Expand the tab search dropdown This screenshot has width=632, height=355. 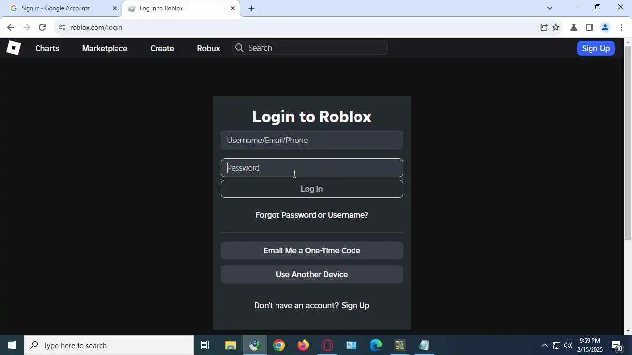click(x=550, y=8)
